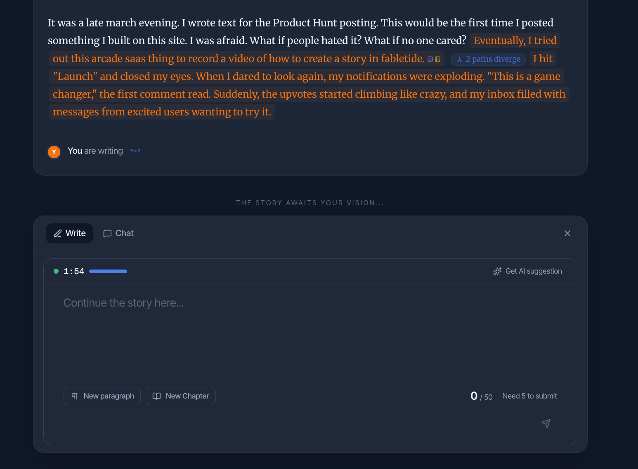This screenshot has width=638, height=469.
Task: Click your orange Y avatar
Action: coord(54,152)
